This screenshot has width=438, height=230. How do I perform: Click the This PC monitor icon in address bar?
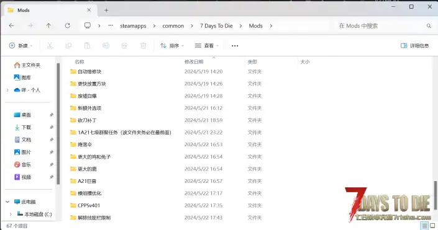[88, 25]
